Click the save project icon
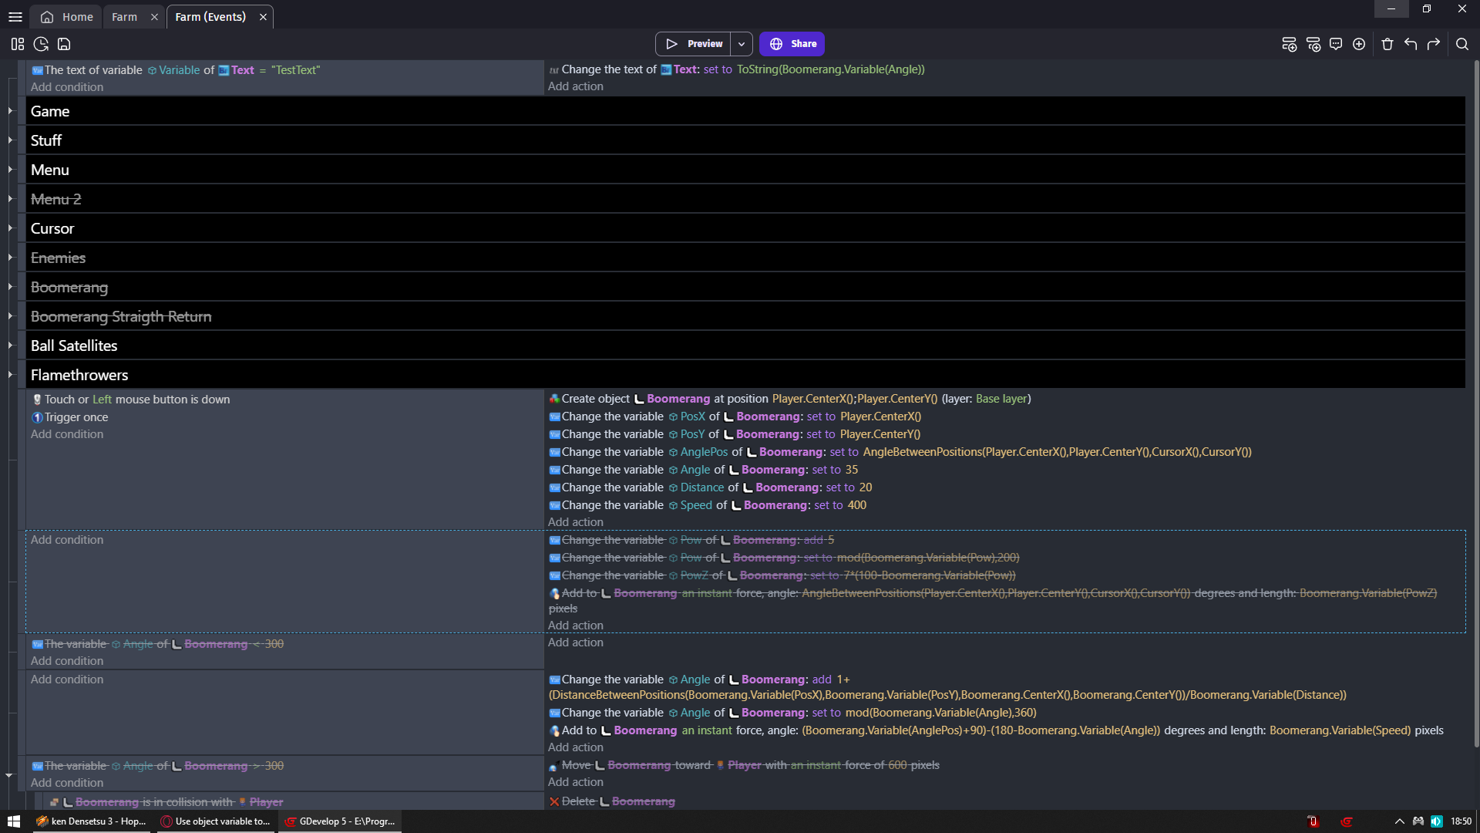This screenshot has width=1480, height=833. pyautogui.click(x=64, y=44)
